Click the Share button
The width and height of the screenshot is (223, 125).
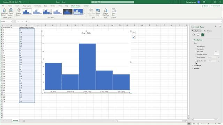(x=205, y=6)
